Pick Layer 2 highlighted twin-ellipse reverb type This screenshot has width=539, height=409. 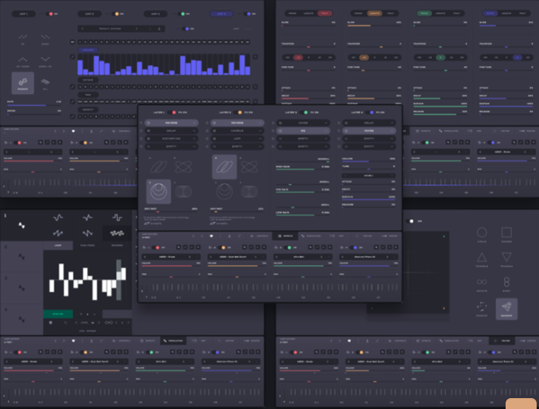click(x=224, y=167)
